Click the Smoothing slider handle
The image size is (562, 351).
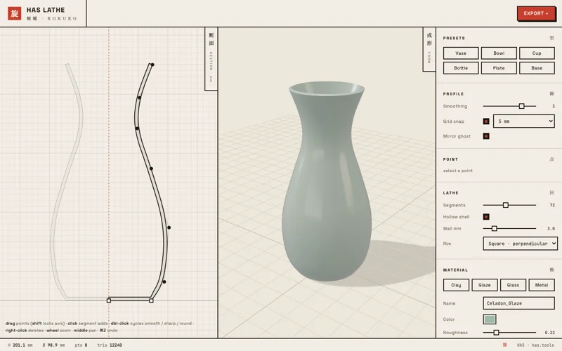521,106
